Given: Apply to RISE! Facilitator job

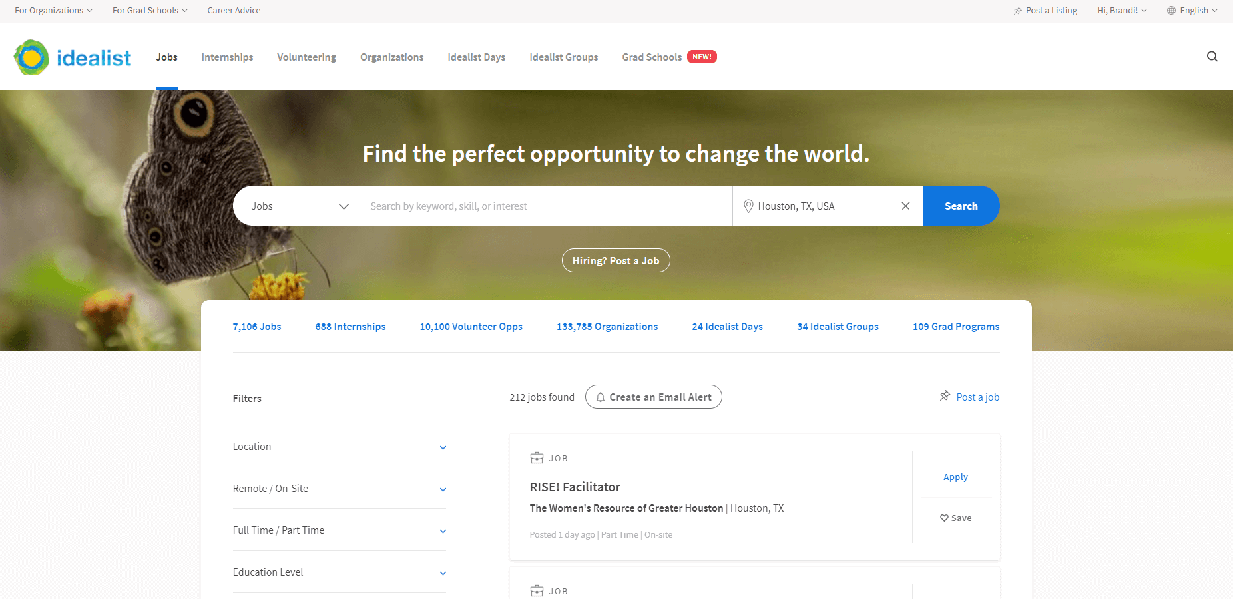Looking at the screenshot, I should [955, 477].
